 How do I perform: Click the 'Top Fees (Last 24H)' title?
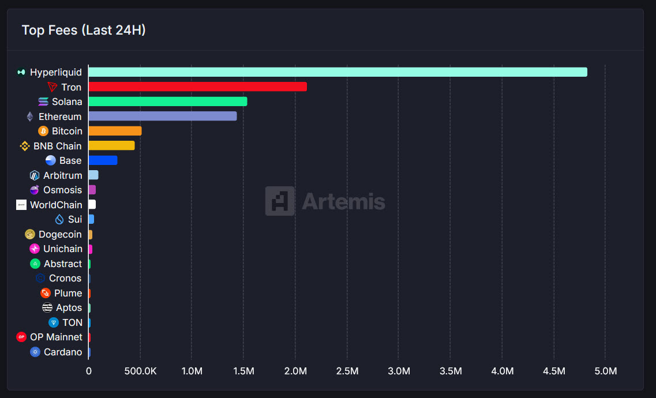pyautogui.click(x=84, y=30)
